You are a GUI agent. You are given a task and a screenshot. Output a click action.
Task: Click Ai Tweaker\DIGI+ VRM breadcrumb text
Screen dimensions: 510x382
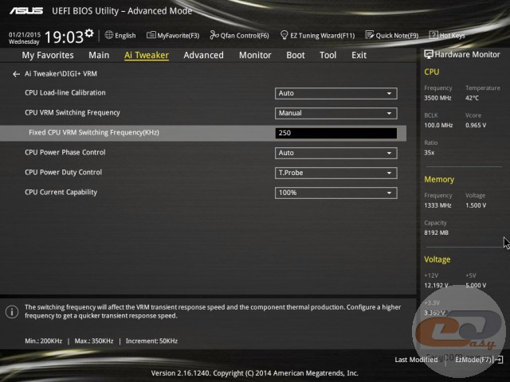tap(61, 74)
